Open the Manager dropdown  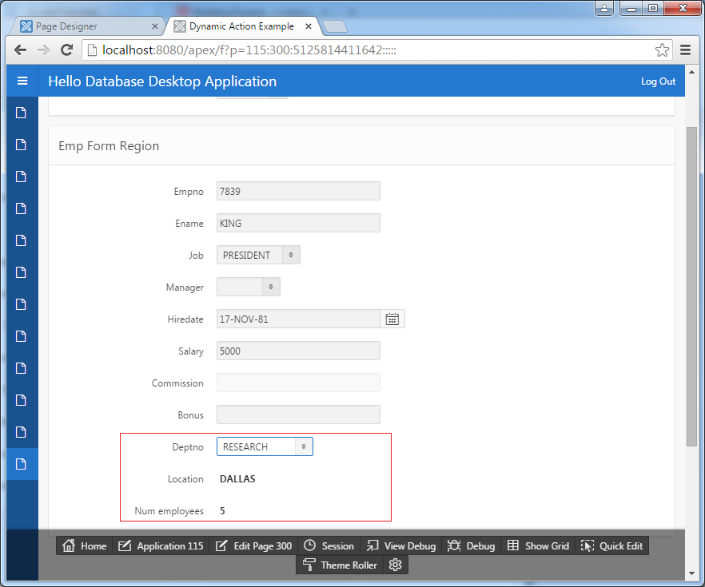coord(248,287)
